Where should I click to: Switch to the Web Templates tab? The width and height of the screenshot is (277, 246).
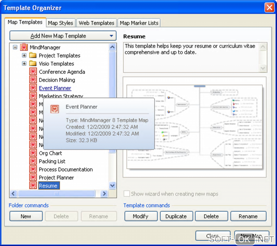[x=96, y=23]
